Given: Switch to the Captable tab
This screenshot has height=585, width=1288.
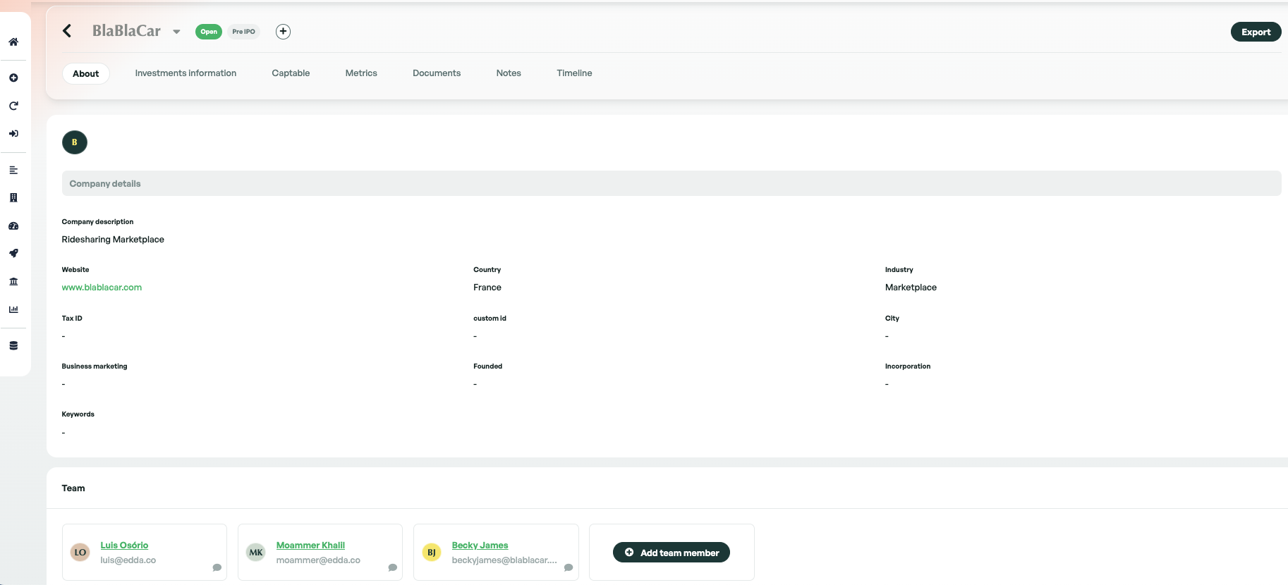Looking at the screenshot, I should 291,73.
